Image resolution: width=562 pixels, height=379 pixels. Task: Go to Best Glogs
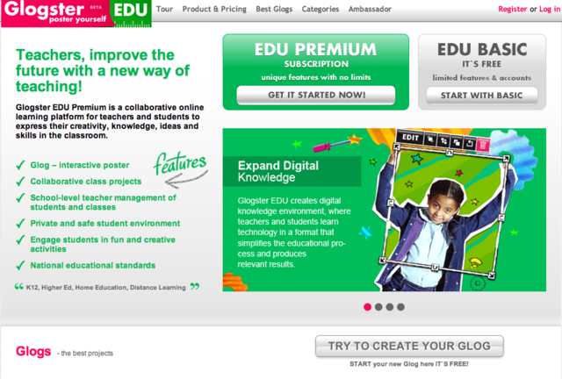pyautogui.click(x=274, y=9)
